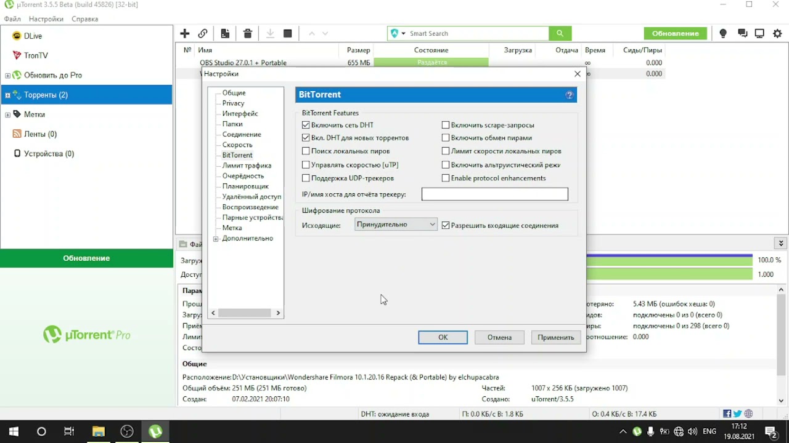Expand Обновить до Pro in sidebar
The width and height of the screenshot is (789, 443).
click(7, 76)
